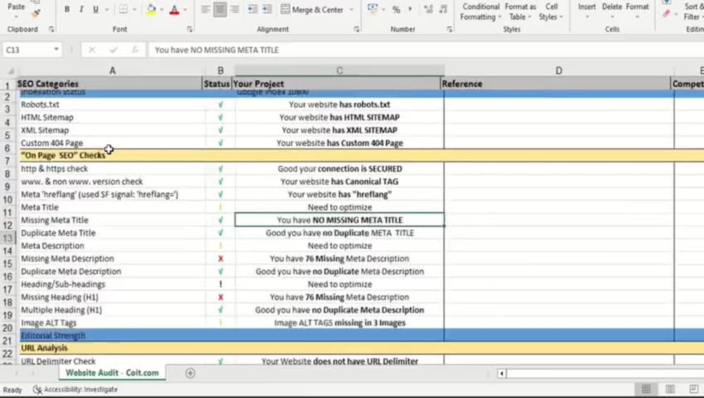This screenshot has height=398, width=704.
Task: Toggle Bold formatting in Font group
Action: pos(67,9)
